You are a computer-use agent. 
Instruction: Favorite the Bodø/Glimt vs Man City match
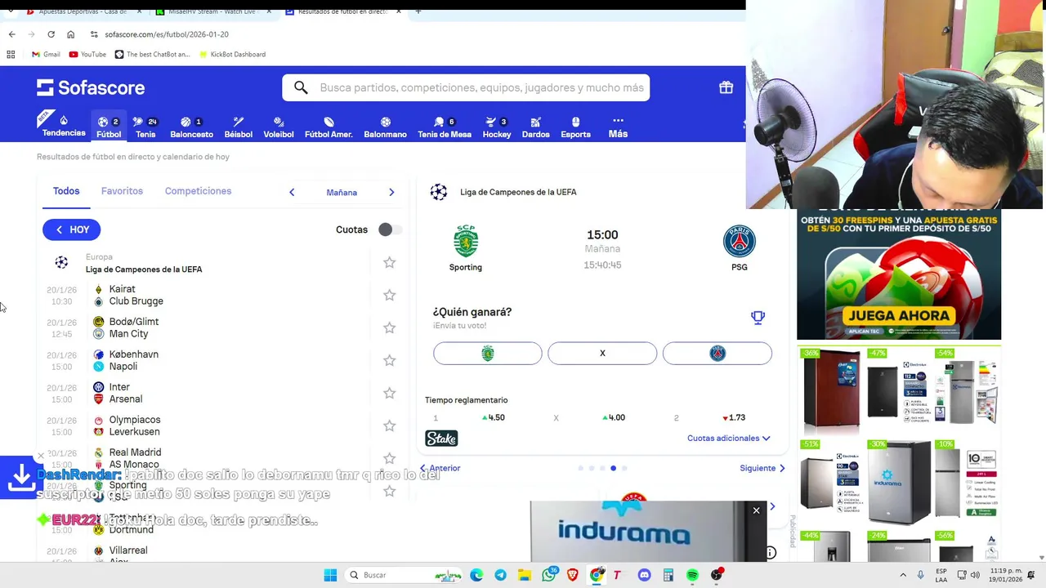click(x=389, y=327)
